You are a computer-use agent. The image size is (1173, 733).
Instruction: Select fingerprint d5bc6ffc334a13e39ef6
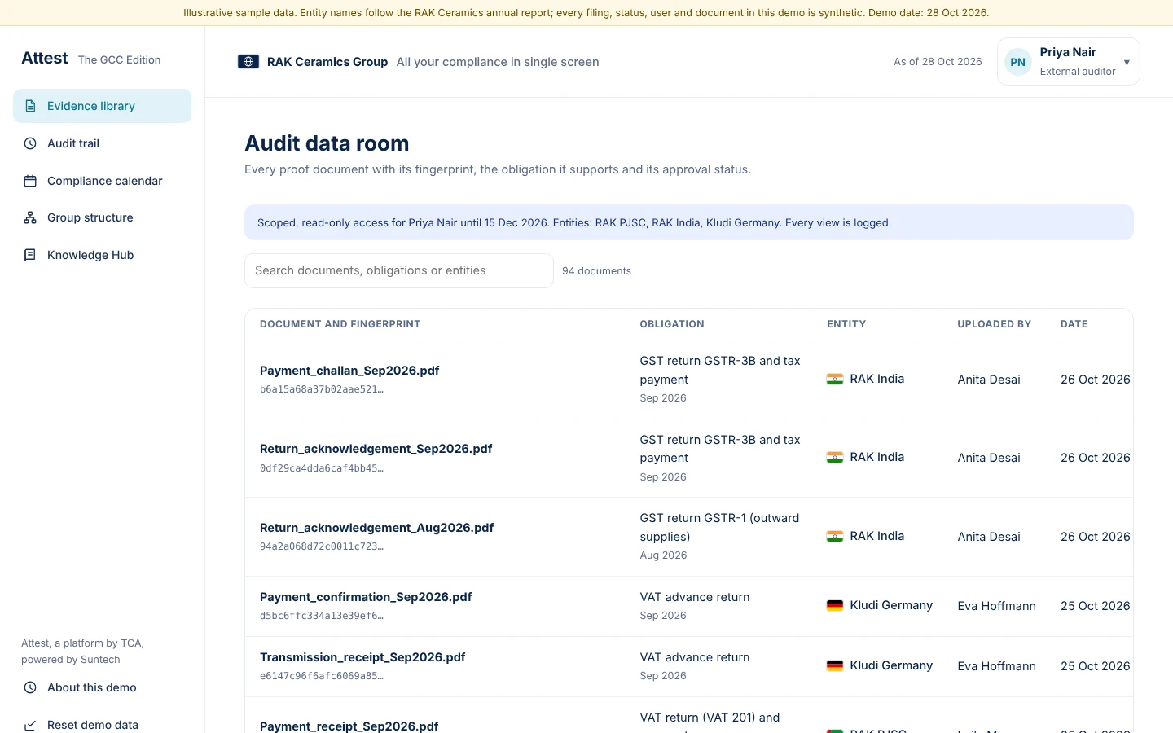pyautogui.click(x=322, y=616)
